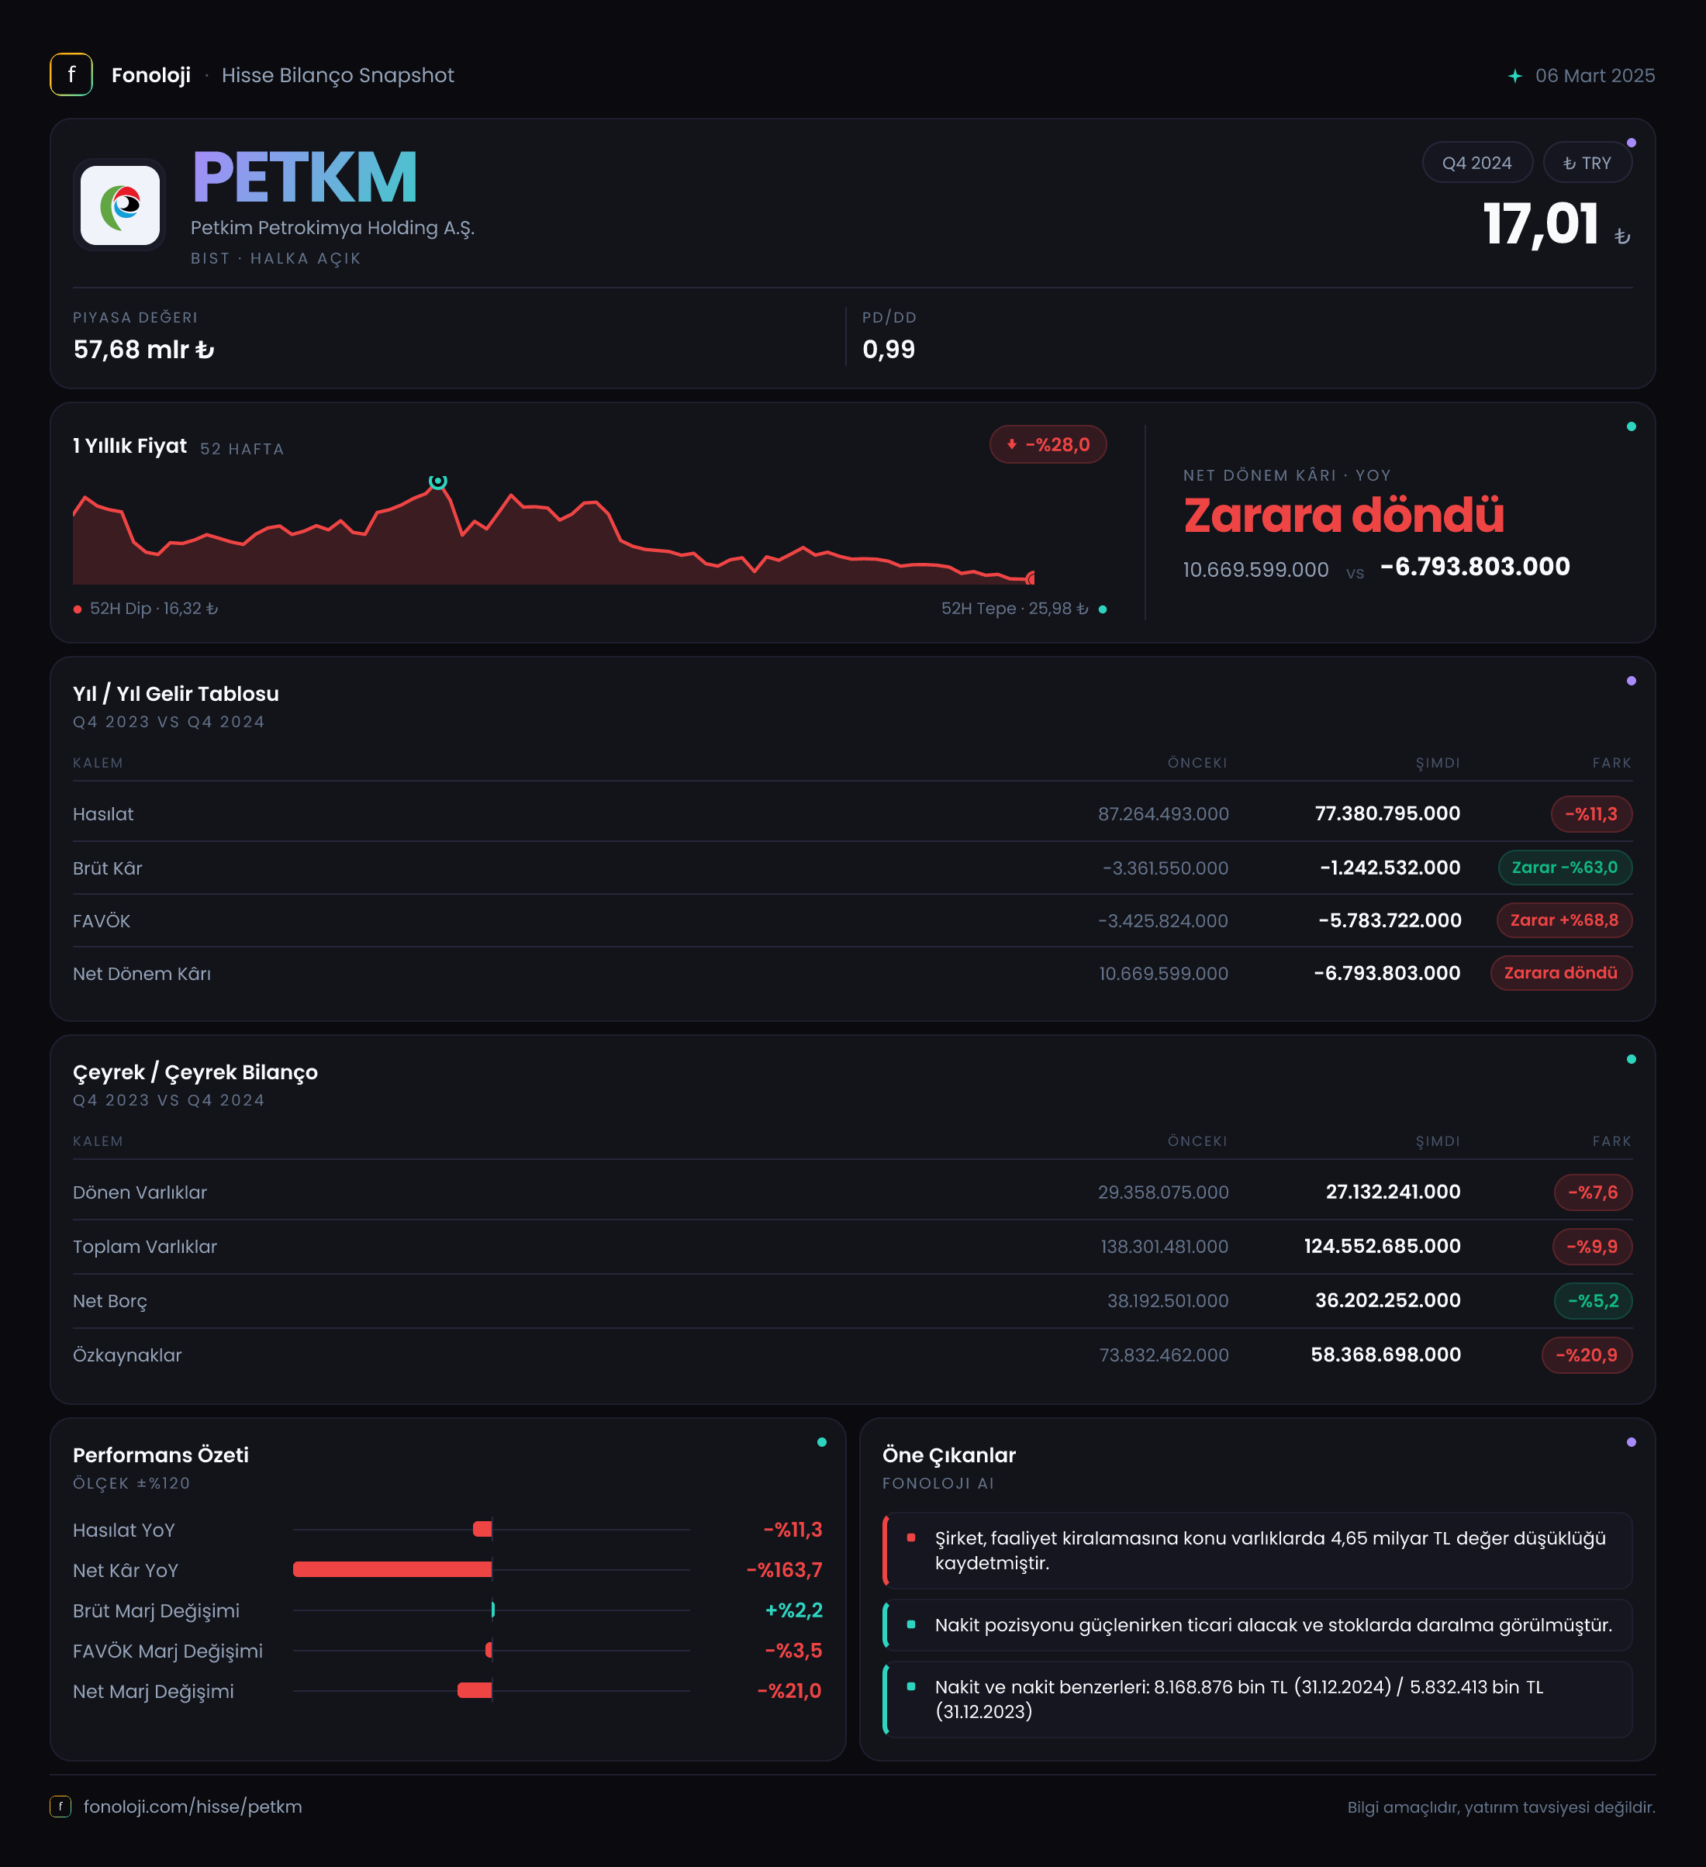Click the Hasılat -%11,3 change badge
The height and width of the screenshot is (1867, 1706).
click(x=1591, y=814)
